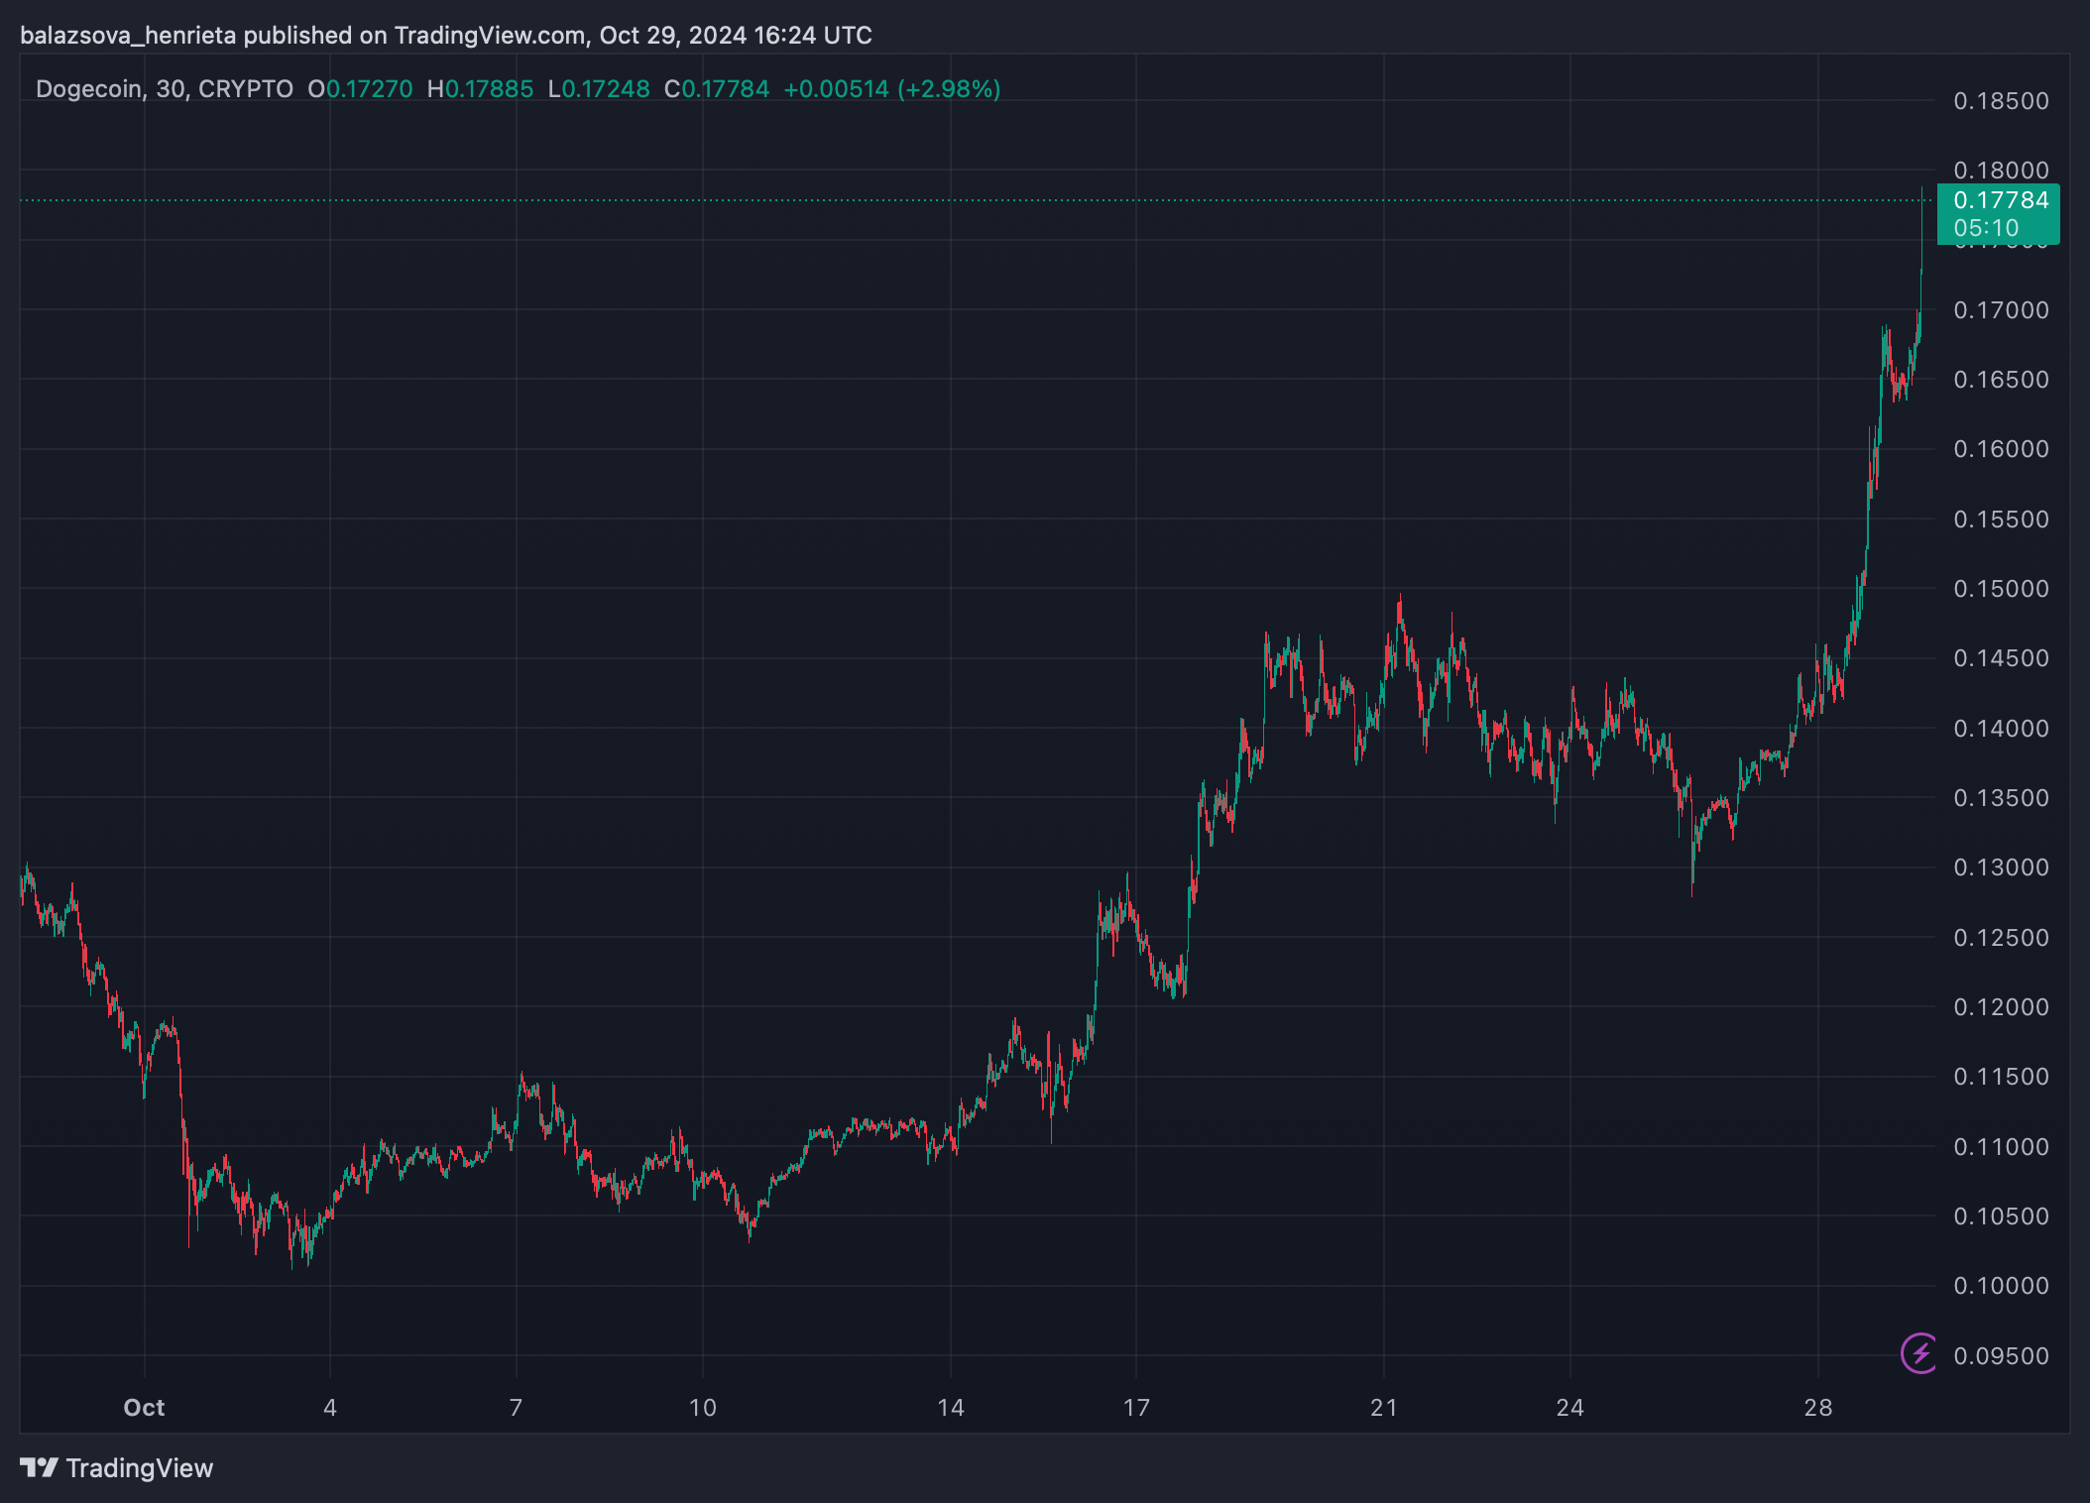Click the Oct label on the time axis

144,1408
